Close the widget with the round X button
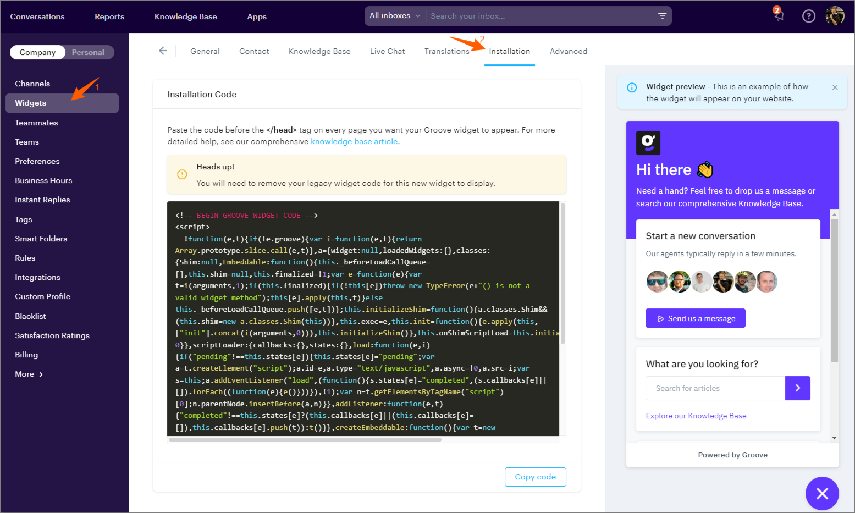 pyautogui.click(x=822, y=493)
